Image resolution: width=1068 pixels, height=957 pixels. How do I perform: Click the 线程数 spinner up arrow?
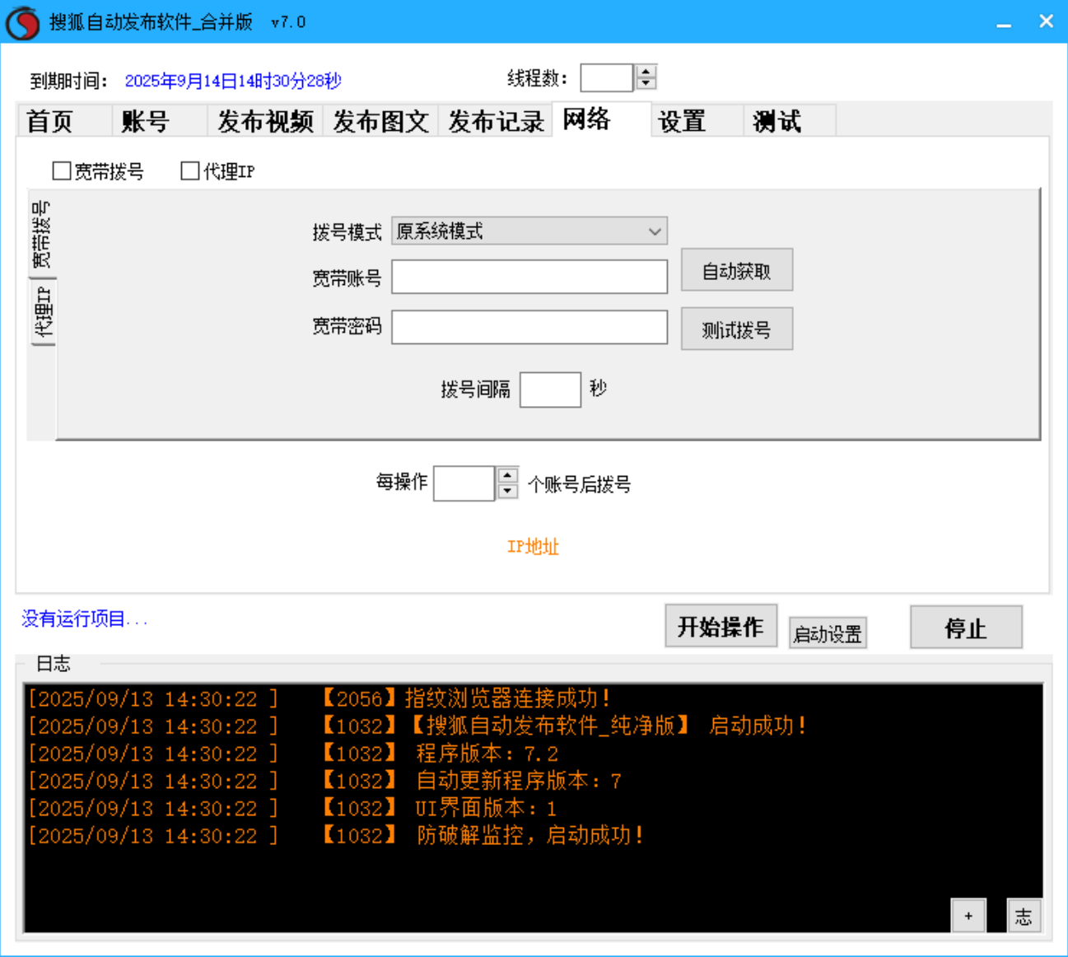644,71
